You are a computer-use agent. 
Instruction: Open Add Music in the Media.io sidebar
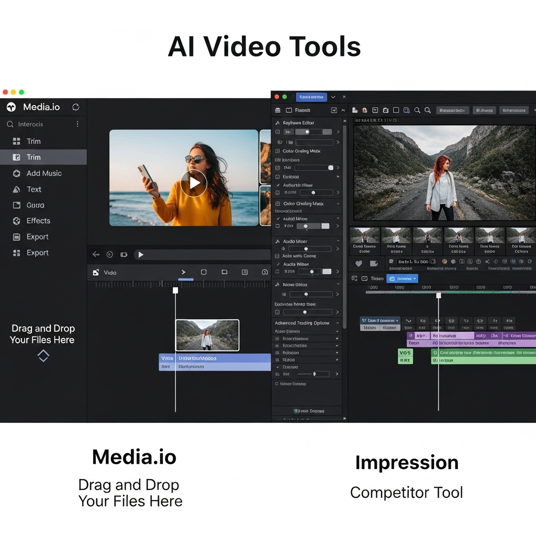pyautogui.click(x=43, y=173)
